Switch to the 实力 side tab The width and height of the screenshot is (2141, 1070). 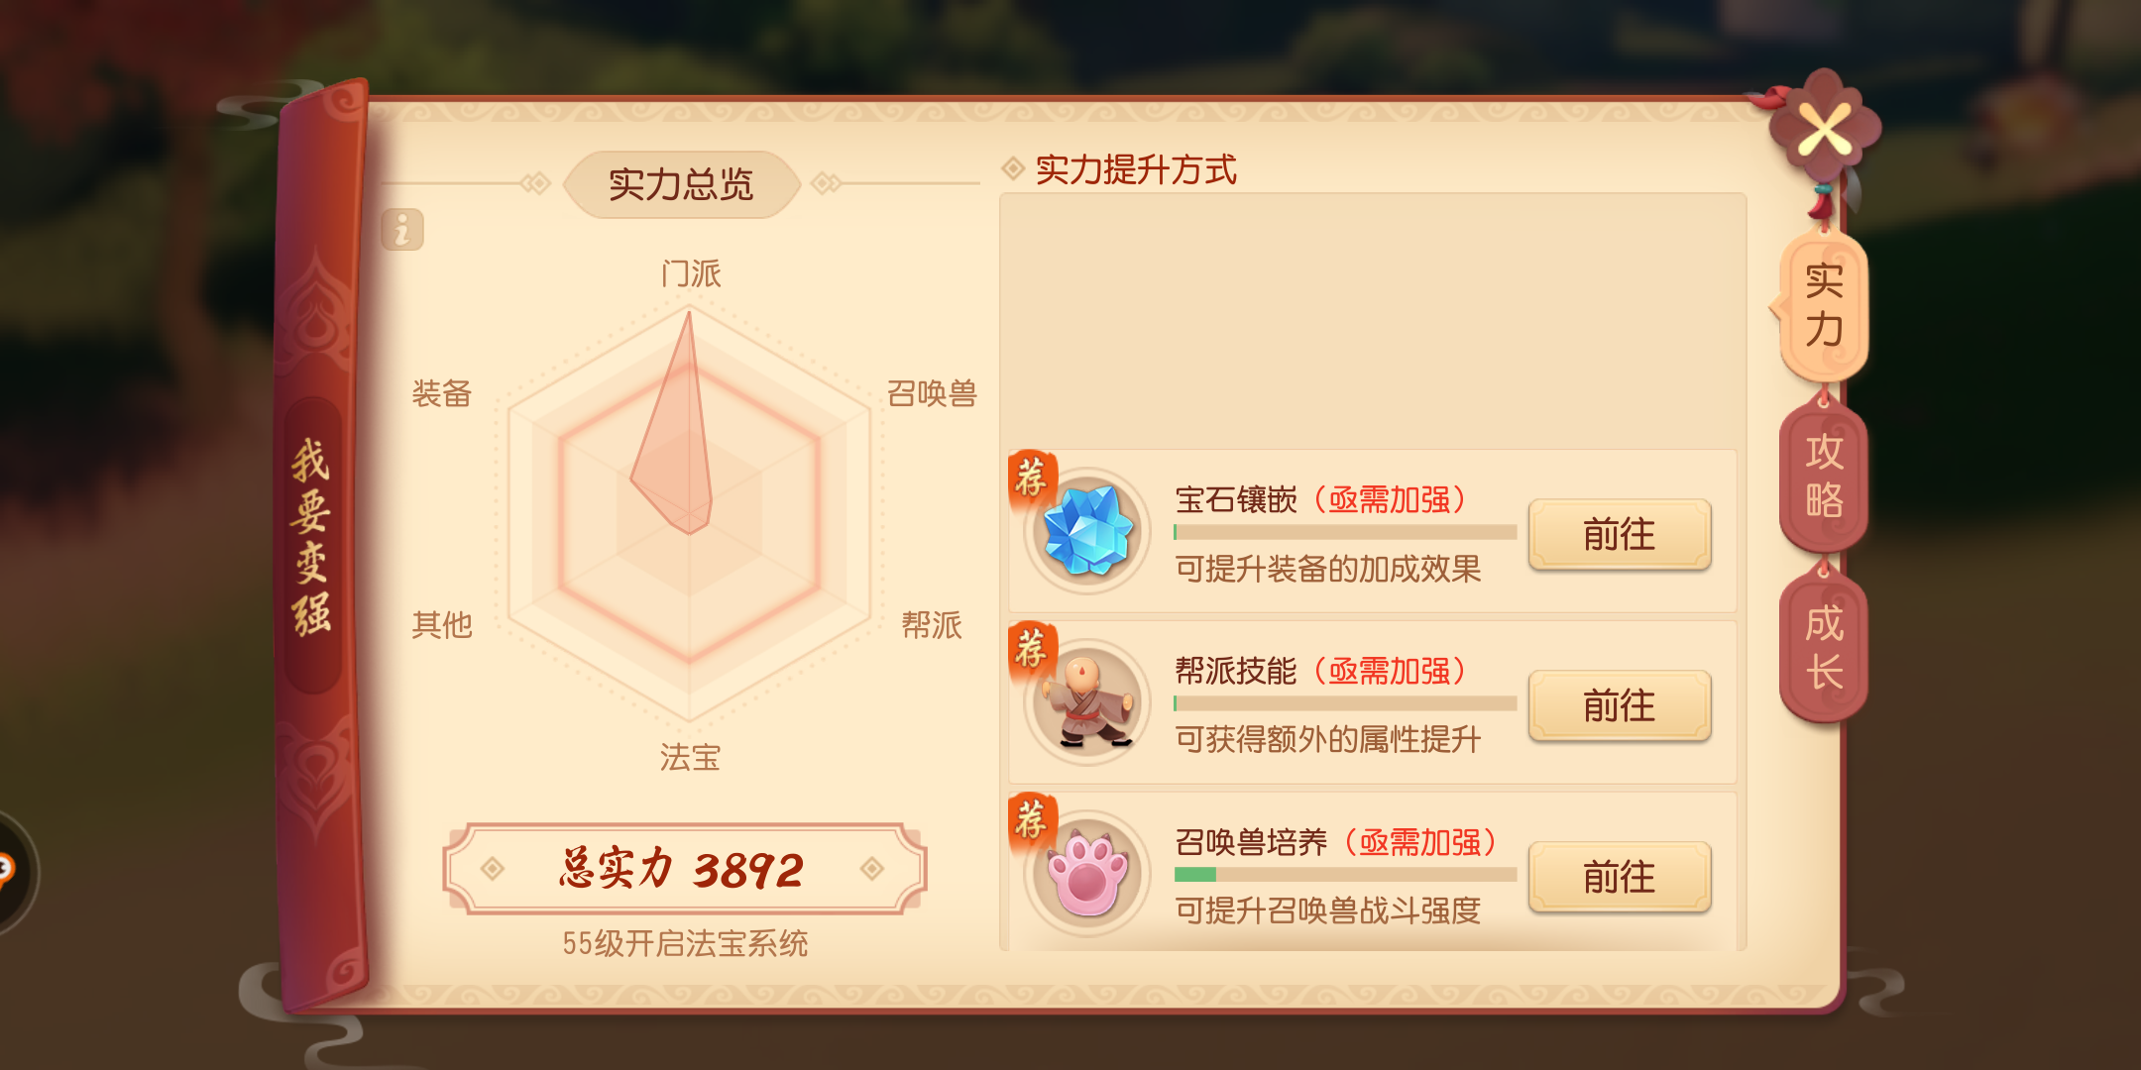coord(1825,308)
